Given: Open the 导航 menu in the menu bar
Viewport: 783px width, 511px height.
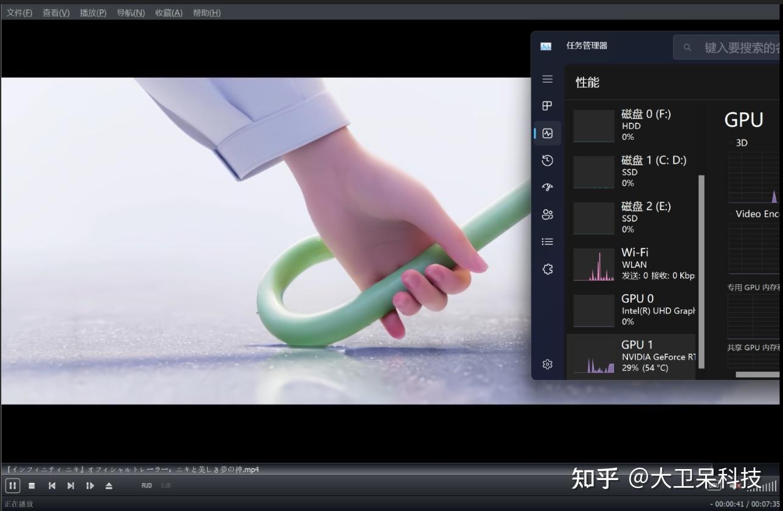Looking at the screenshot, I should coord(129,12).
